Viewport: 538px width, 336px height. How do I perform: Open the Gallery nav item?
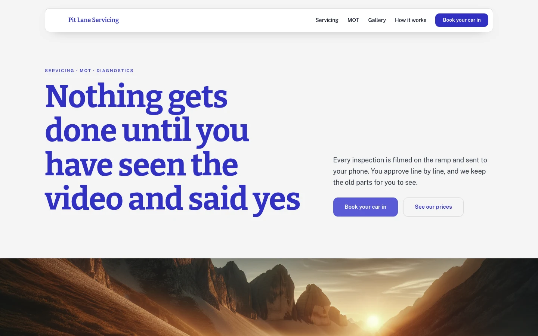pos(377,20)
